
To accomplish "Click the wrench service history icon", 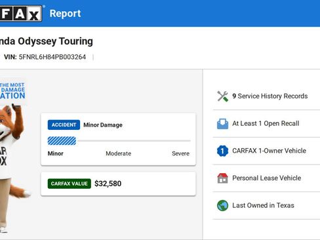I will click(x=222, y=96).
